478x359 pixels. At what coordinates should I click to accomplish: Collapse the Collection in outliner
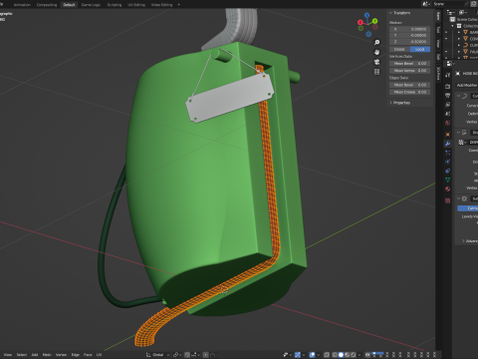(453, 26)
